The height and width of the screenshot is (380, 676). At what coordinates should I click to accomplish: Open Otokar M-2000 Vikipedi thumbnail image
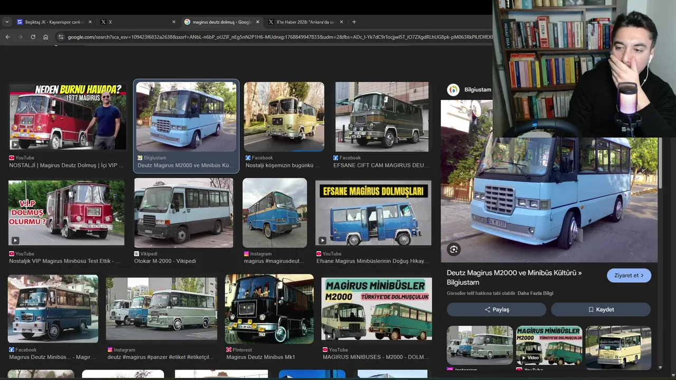[184, 213]
